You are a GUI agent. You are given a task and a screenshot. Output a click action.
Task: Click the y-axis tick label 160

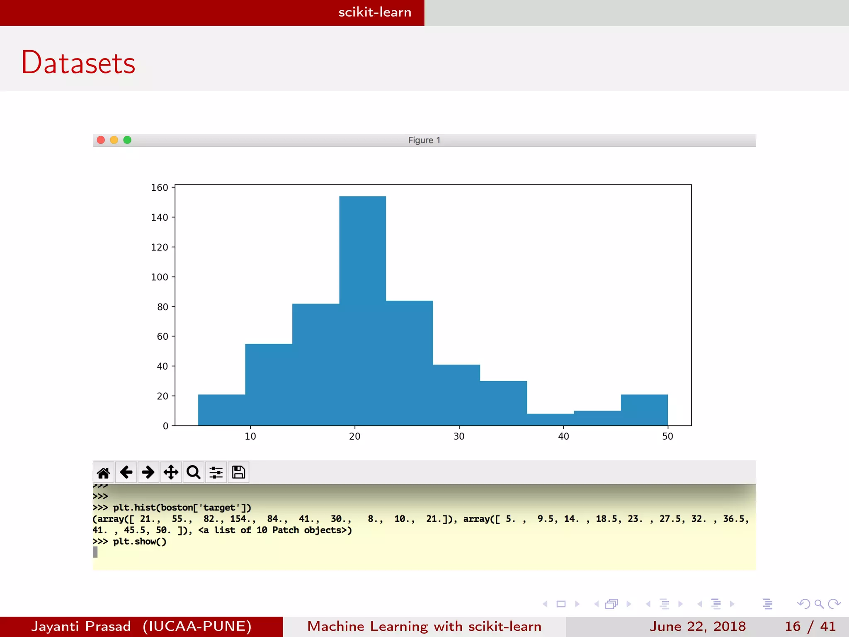point(160,187)
